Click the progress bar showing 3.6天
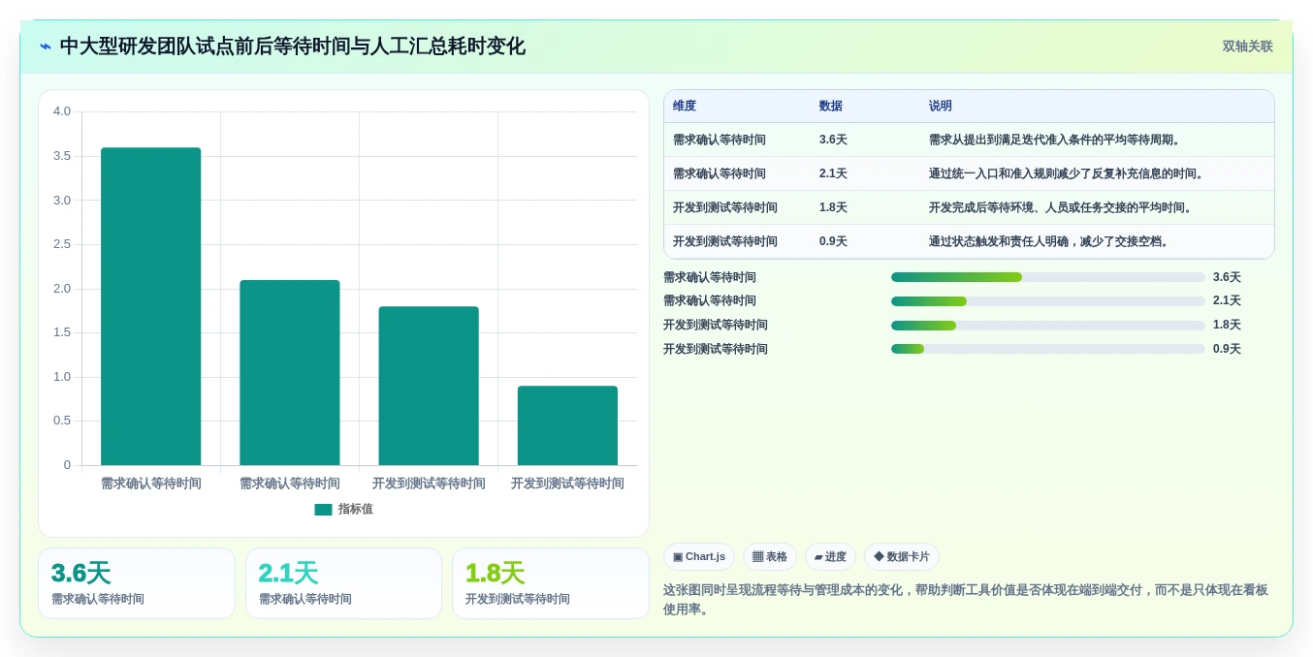Viewport: 1313px width, 657px height. (1048, 277)
